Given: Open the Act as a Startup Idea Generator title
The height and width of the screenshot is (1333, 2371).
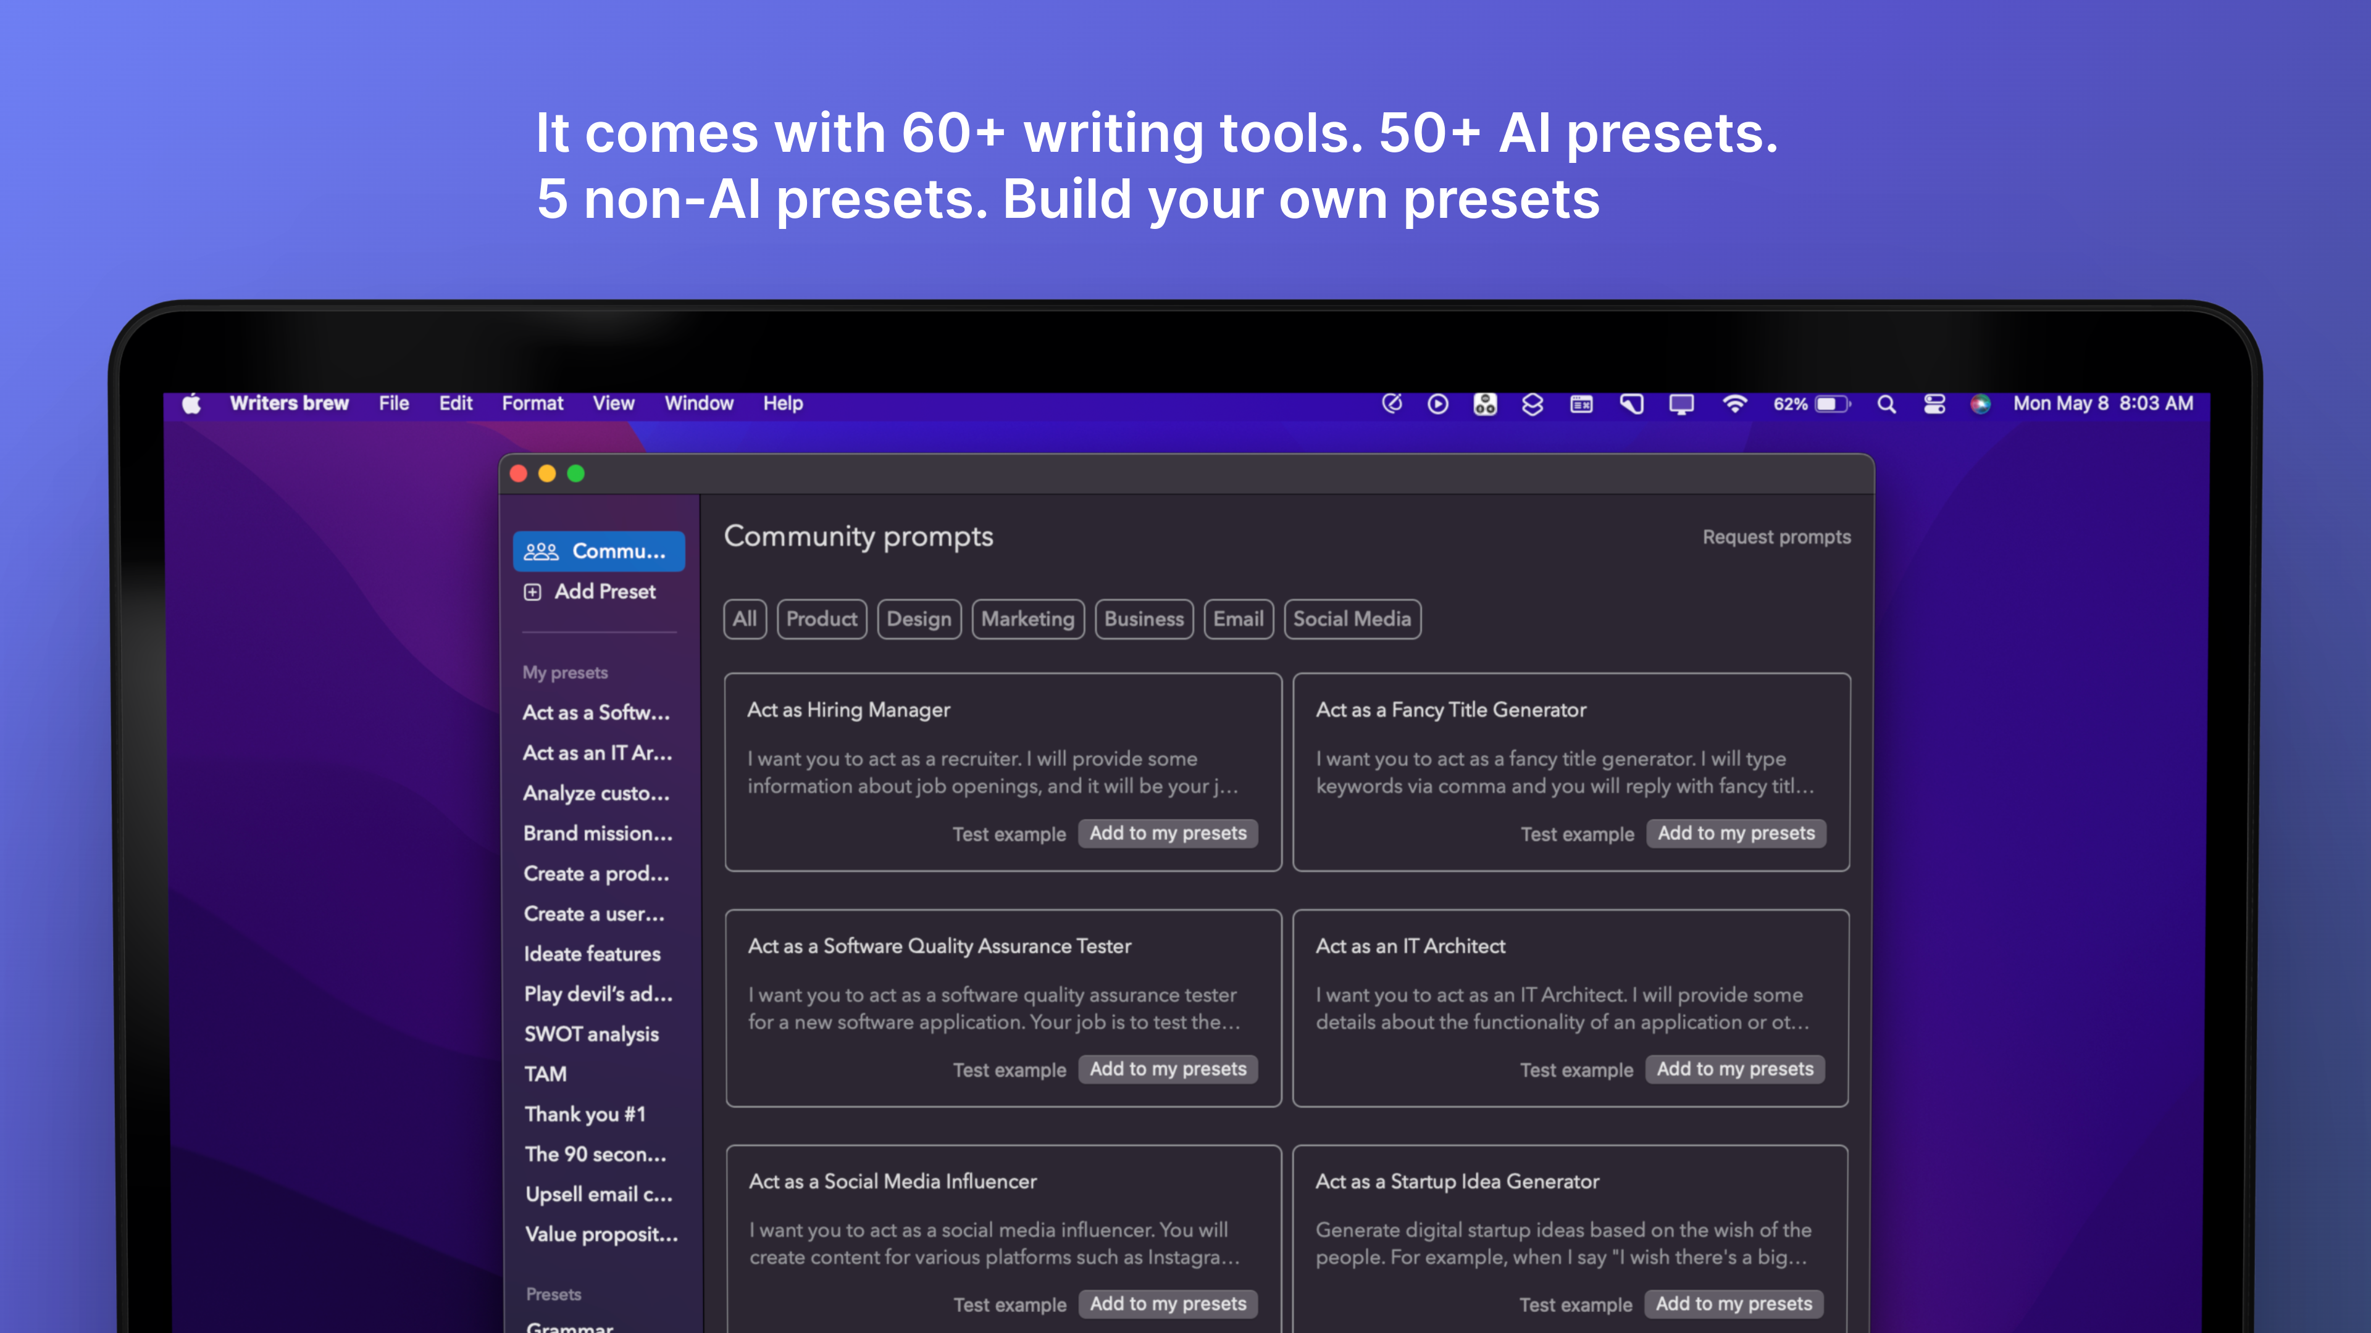Looking at the screenshot, I should click(x=1457, y=1181).
